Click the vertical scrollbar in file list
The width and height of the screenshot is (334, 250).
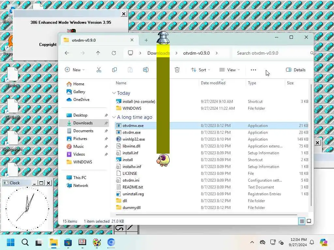click(311, 145)
